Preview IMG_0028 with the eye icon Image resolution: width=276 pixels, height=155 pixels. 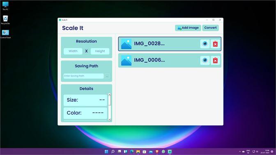click(205, 44)
